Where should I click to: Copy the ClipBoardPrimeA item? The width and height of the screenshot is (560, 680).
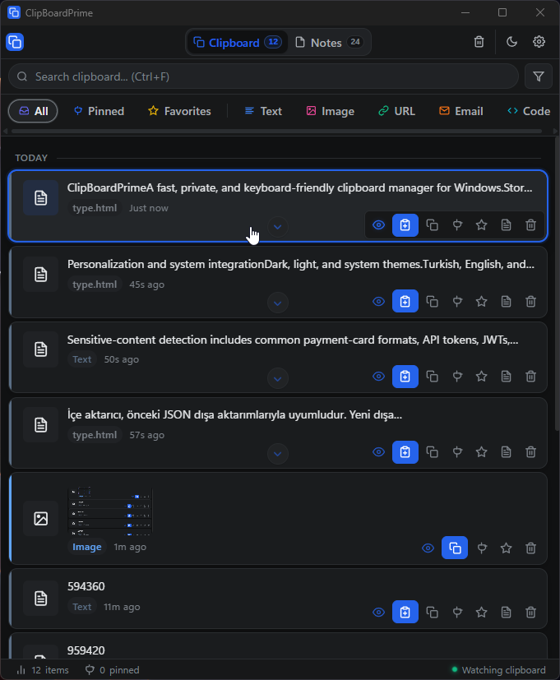click(x=432, y=225)
